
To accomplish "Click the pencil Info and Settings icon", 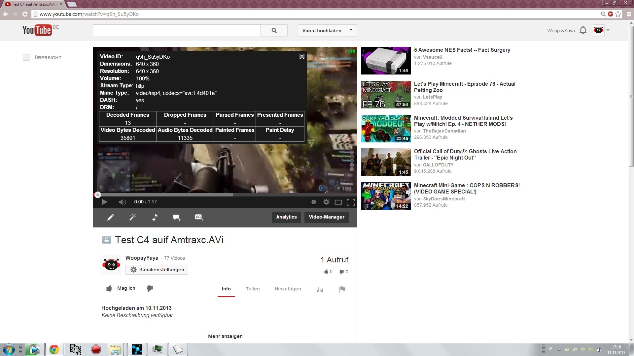I will pyautogui.click(x=111, y=217).
